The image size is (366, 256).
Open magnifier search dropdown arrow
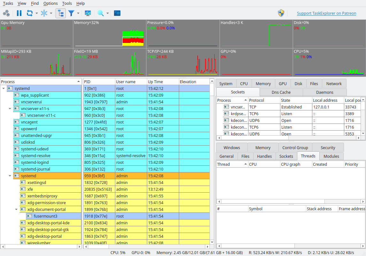pyautogui.click(x=108, y=13)
